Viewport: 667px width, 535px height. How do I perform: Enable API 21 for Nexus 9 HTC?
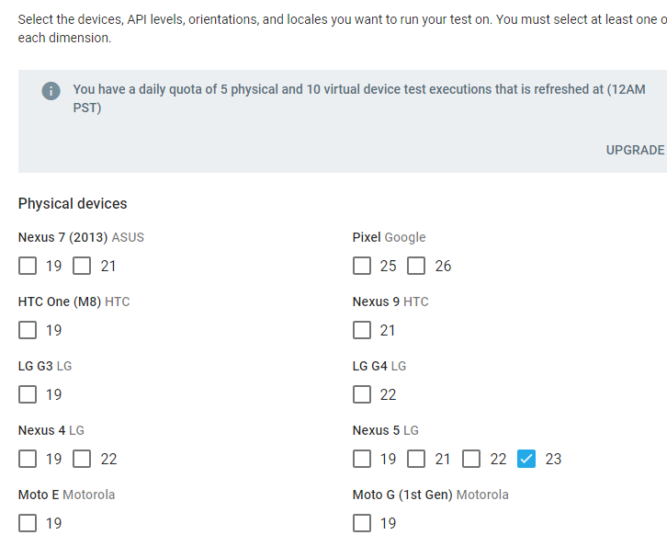(362, 330)
